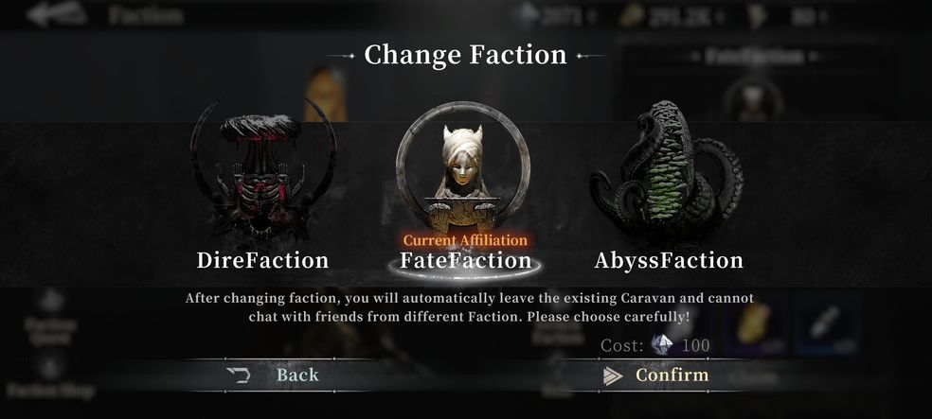Select the DireFaction emblem
932x419 pixels.
[262, 172]
